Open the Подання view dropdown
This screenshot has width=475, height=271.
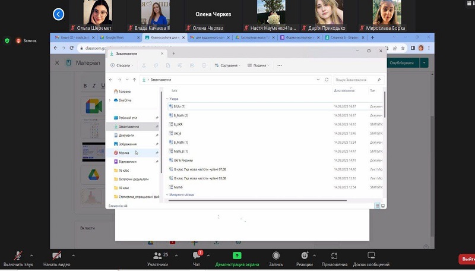point(258,65)
